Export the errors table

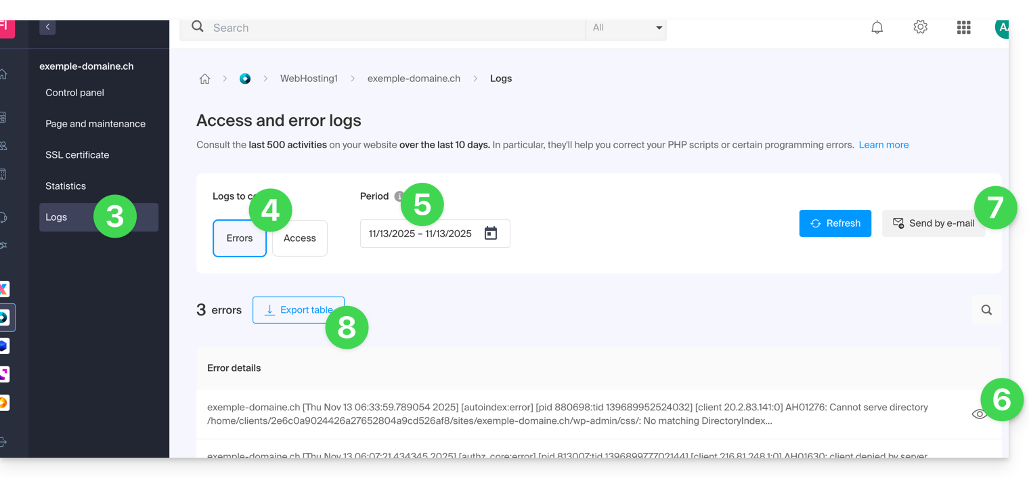(x=298, y=310)
